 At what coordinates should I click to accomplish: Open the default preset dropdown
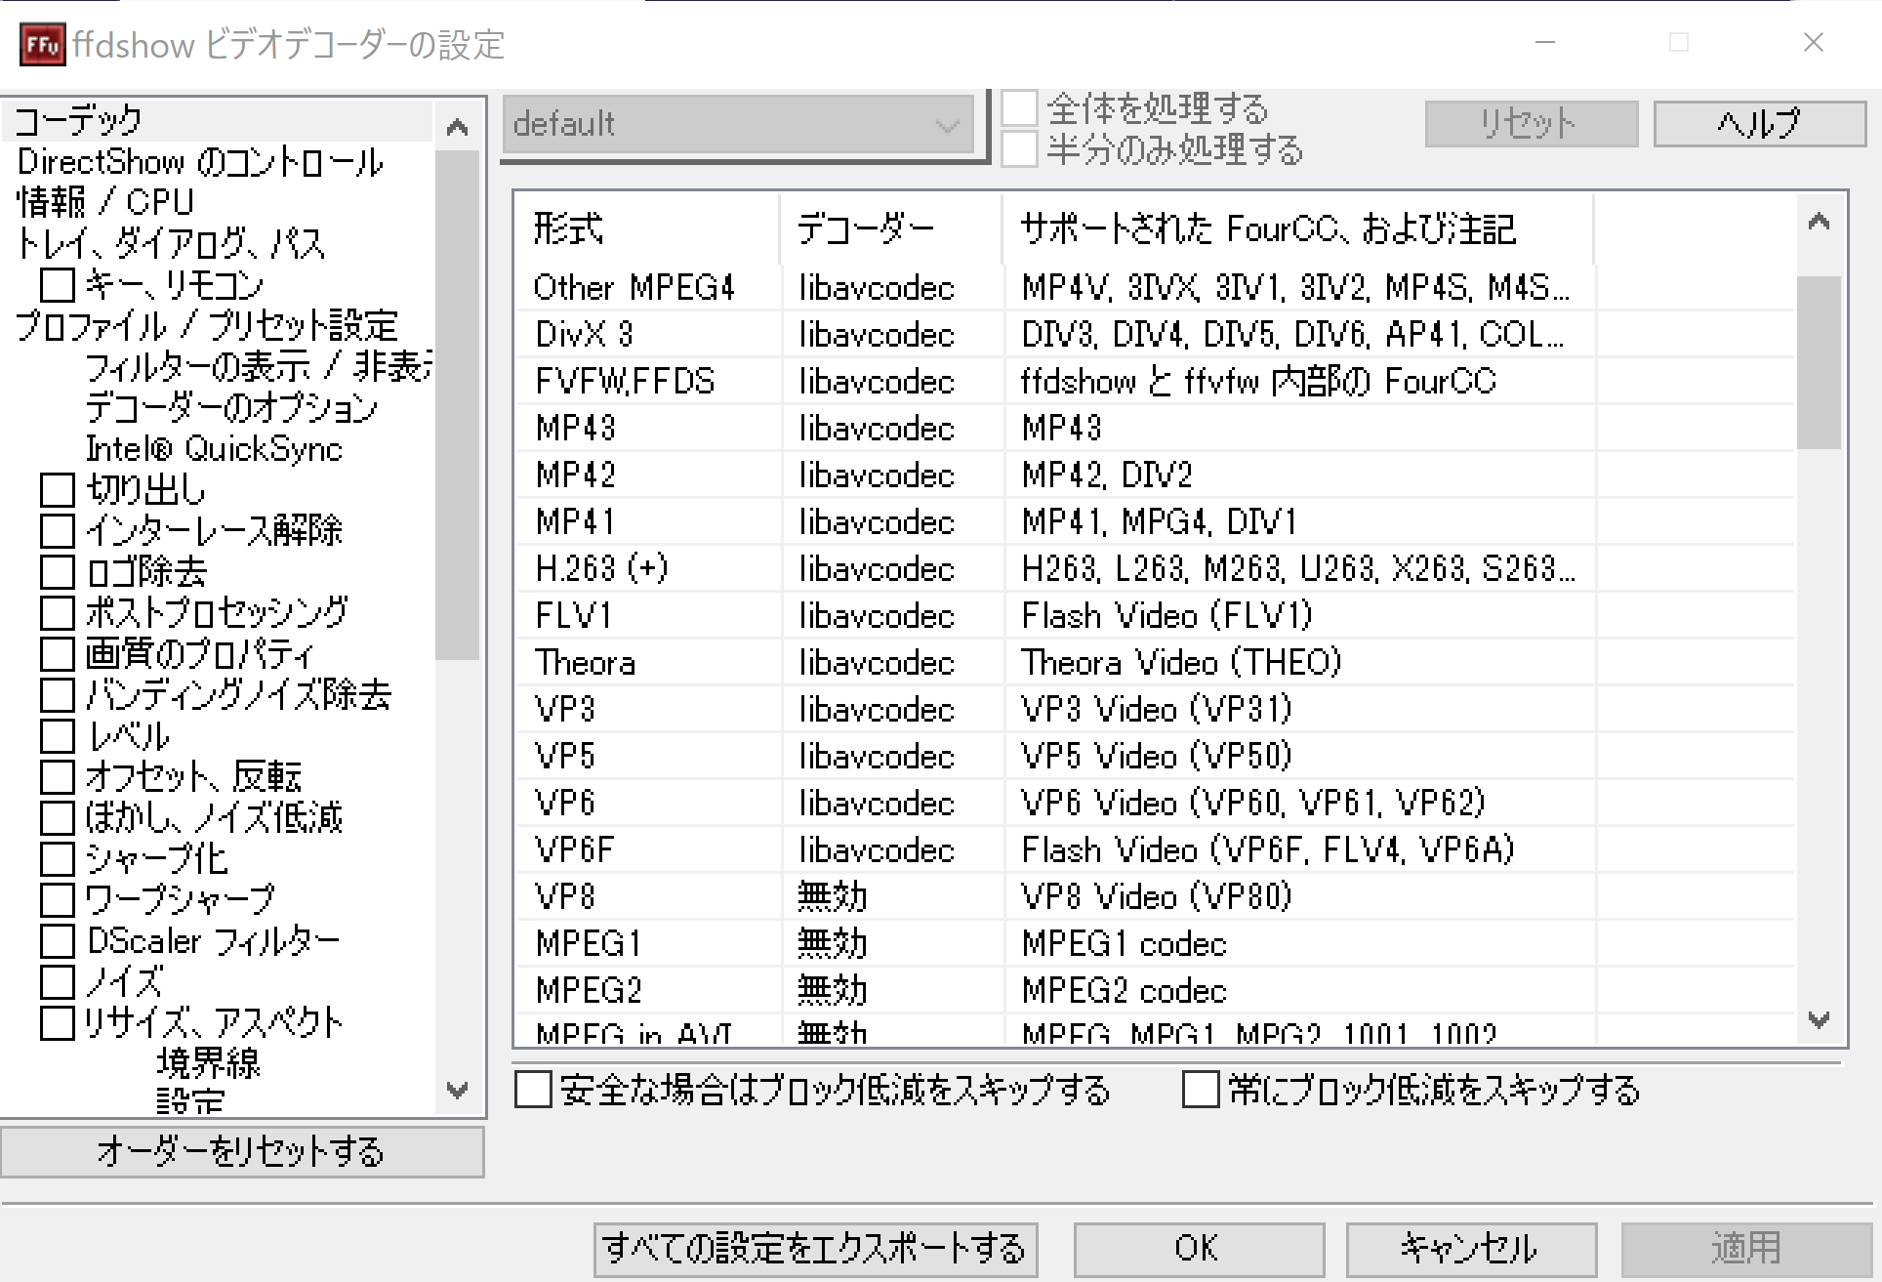738,124
